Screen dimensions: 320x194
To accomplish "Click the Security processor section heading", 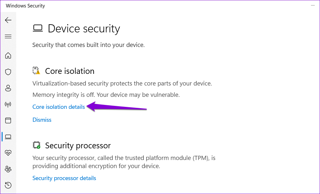I will [78, 145].
